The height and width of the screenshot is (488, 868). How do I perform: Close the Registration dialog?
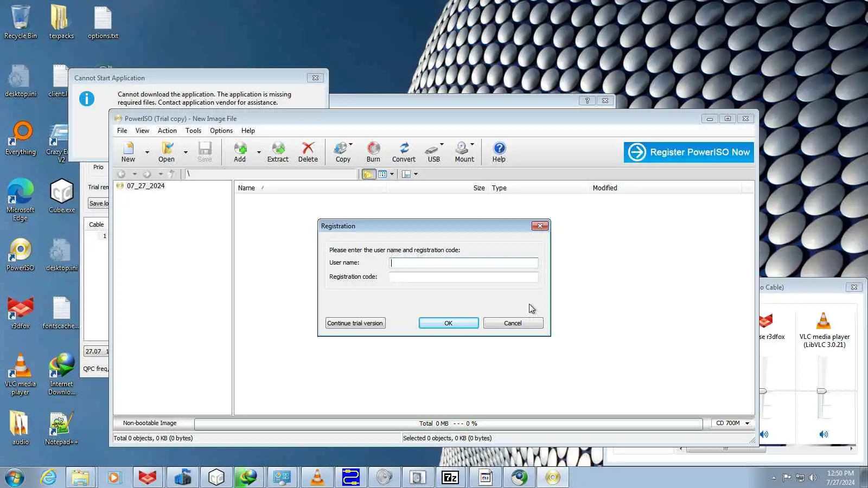click(x=540, y=226)
